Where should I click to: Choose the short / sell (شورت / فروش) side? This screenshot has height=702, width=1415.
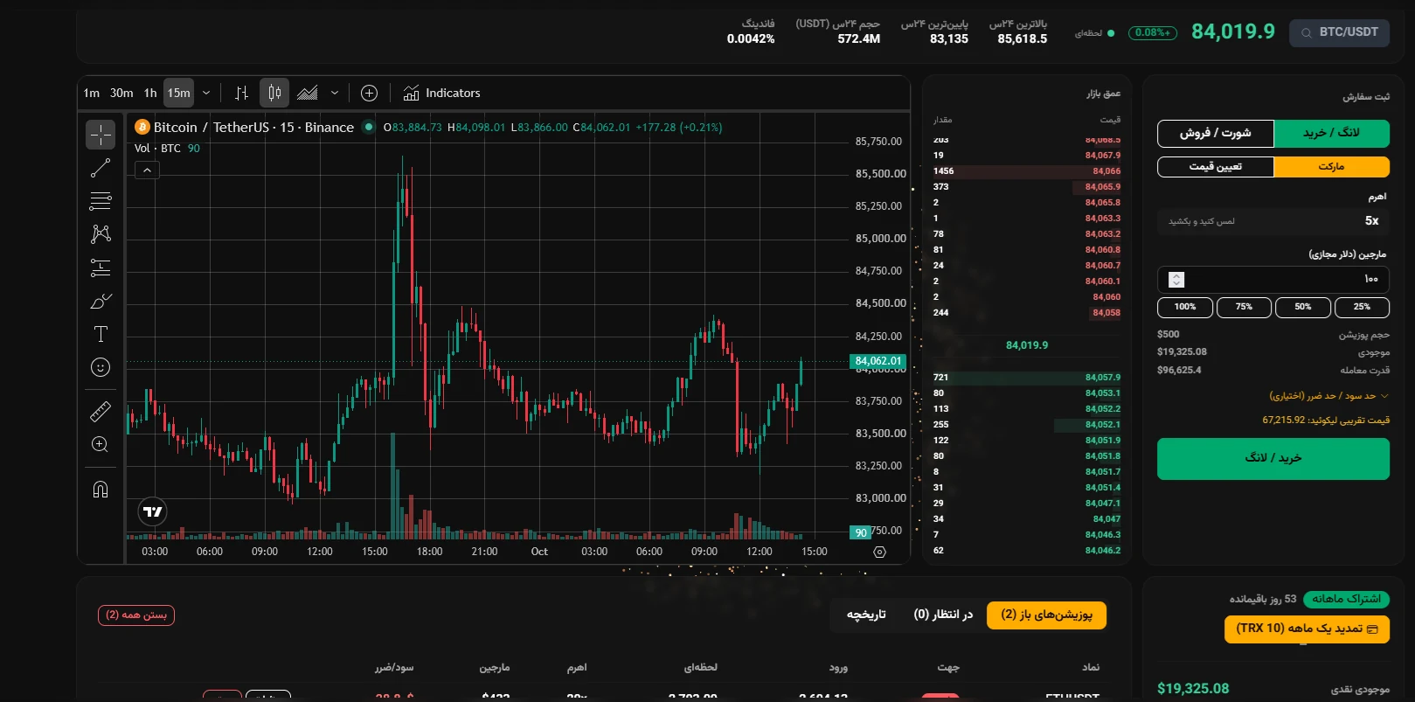[1216, 133]
